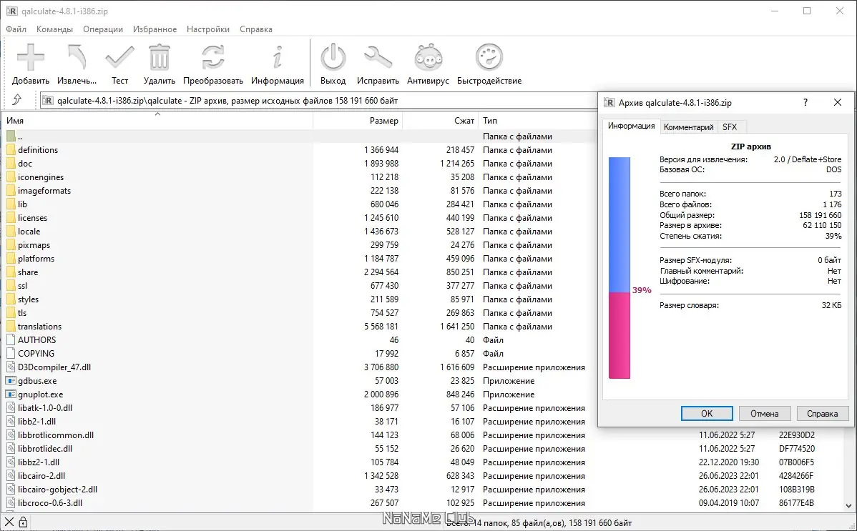Open the Информация toolbar icon
This screenshot has width=857, height=531.
click(x=278, y=57)
